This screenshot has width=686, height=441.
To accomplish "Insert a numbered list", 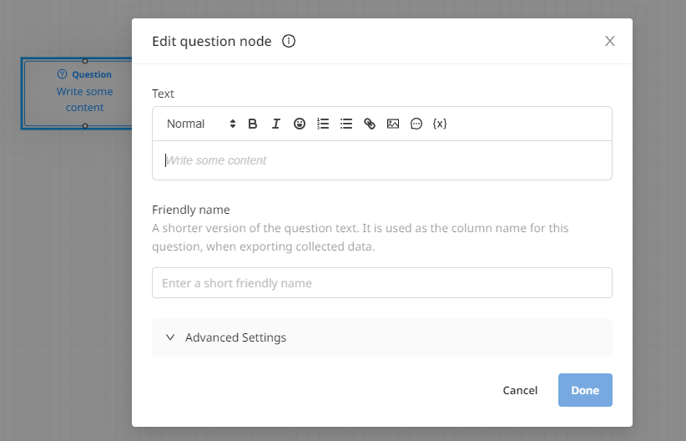I will click(323, 124).
